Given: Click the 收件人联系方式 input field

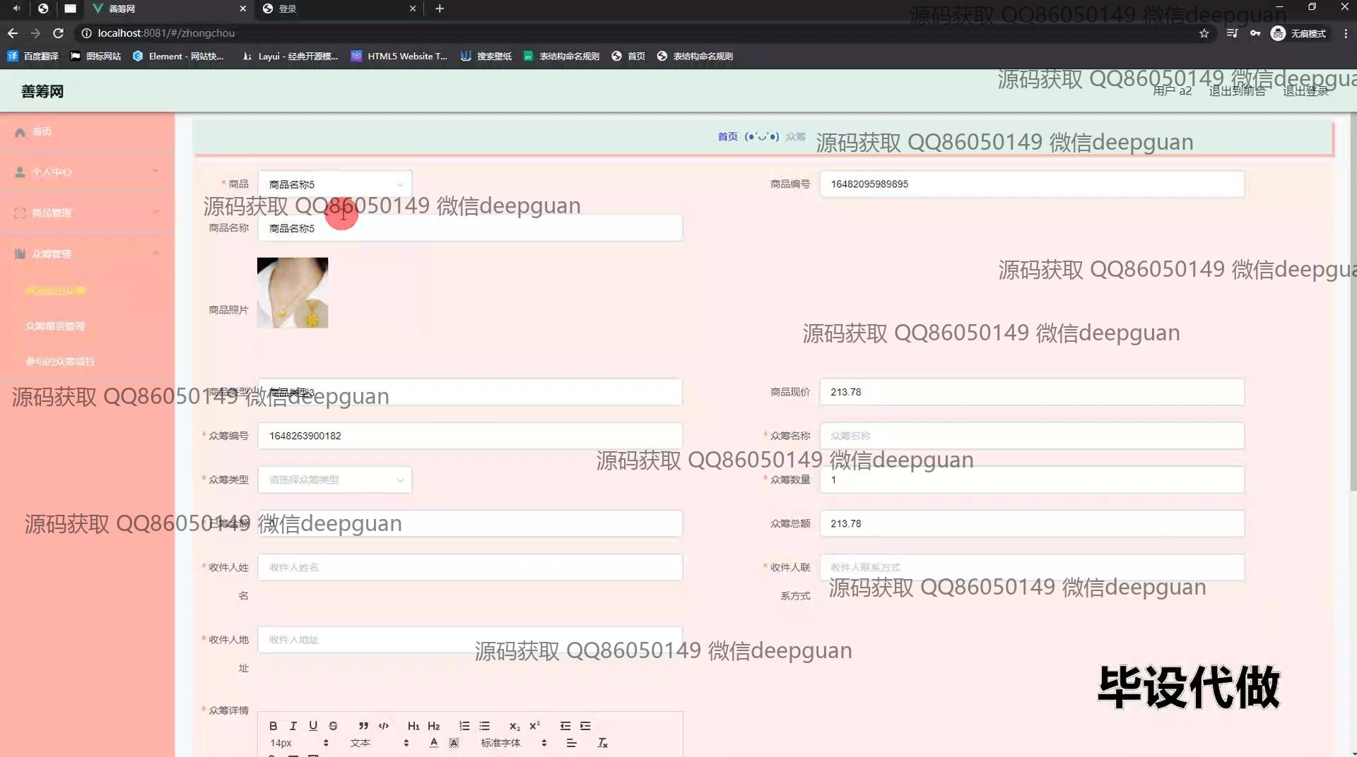Looking at the screenshot, I should [x=1032, y=567].
